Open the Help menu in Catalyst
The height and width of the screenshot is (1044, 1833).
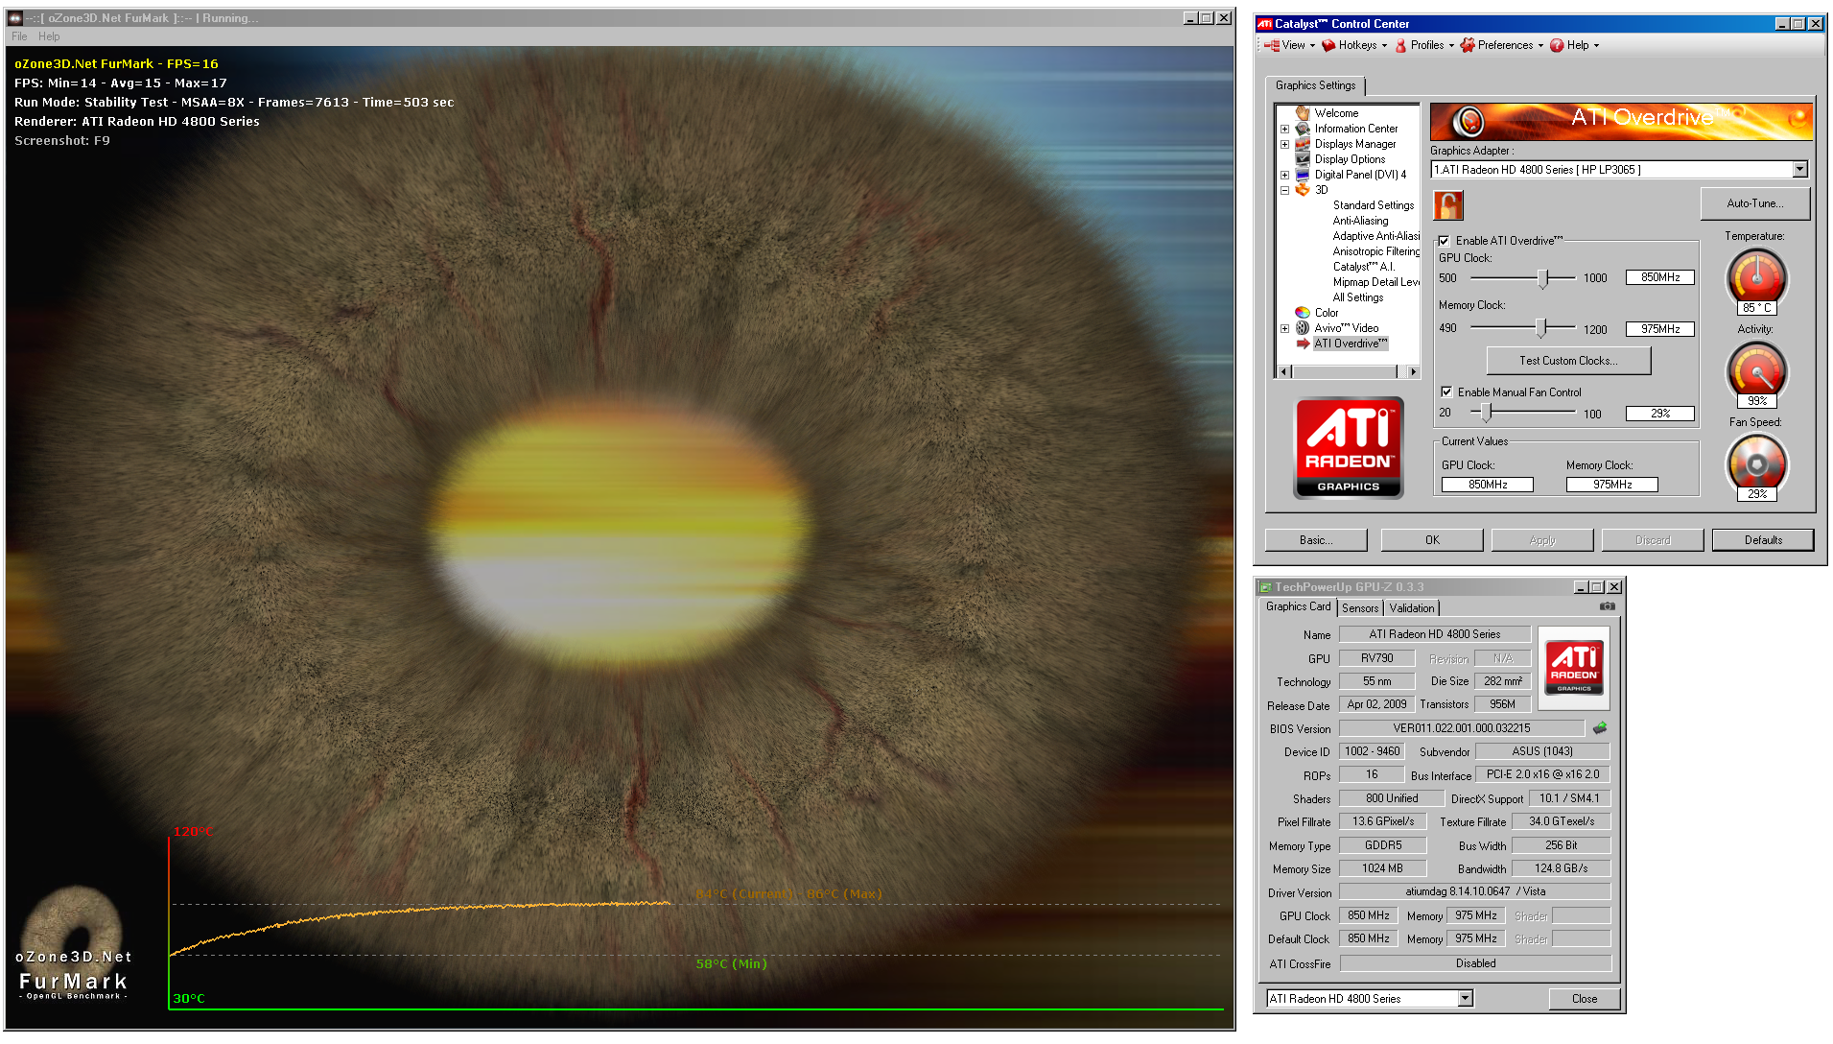coord(1575,45)
